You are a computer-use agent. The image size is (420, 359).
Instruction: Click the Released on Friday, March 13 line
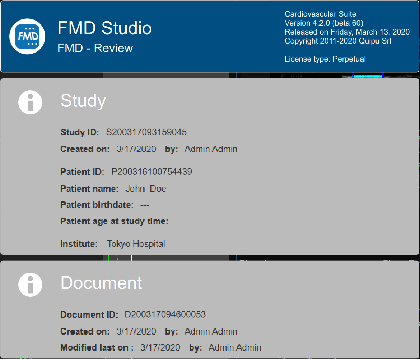click(x=347, y=32)
